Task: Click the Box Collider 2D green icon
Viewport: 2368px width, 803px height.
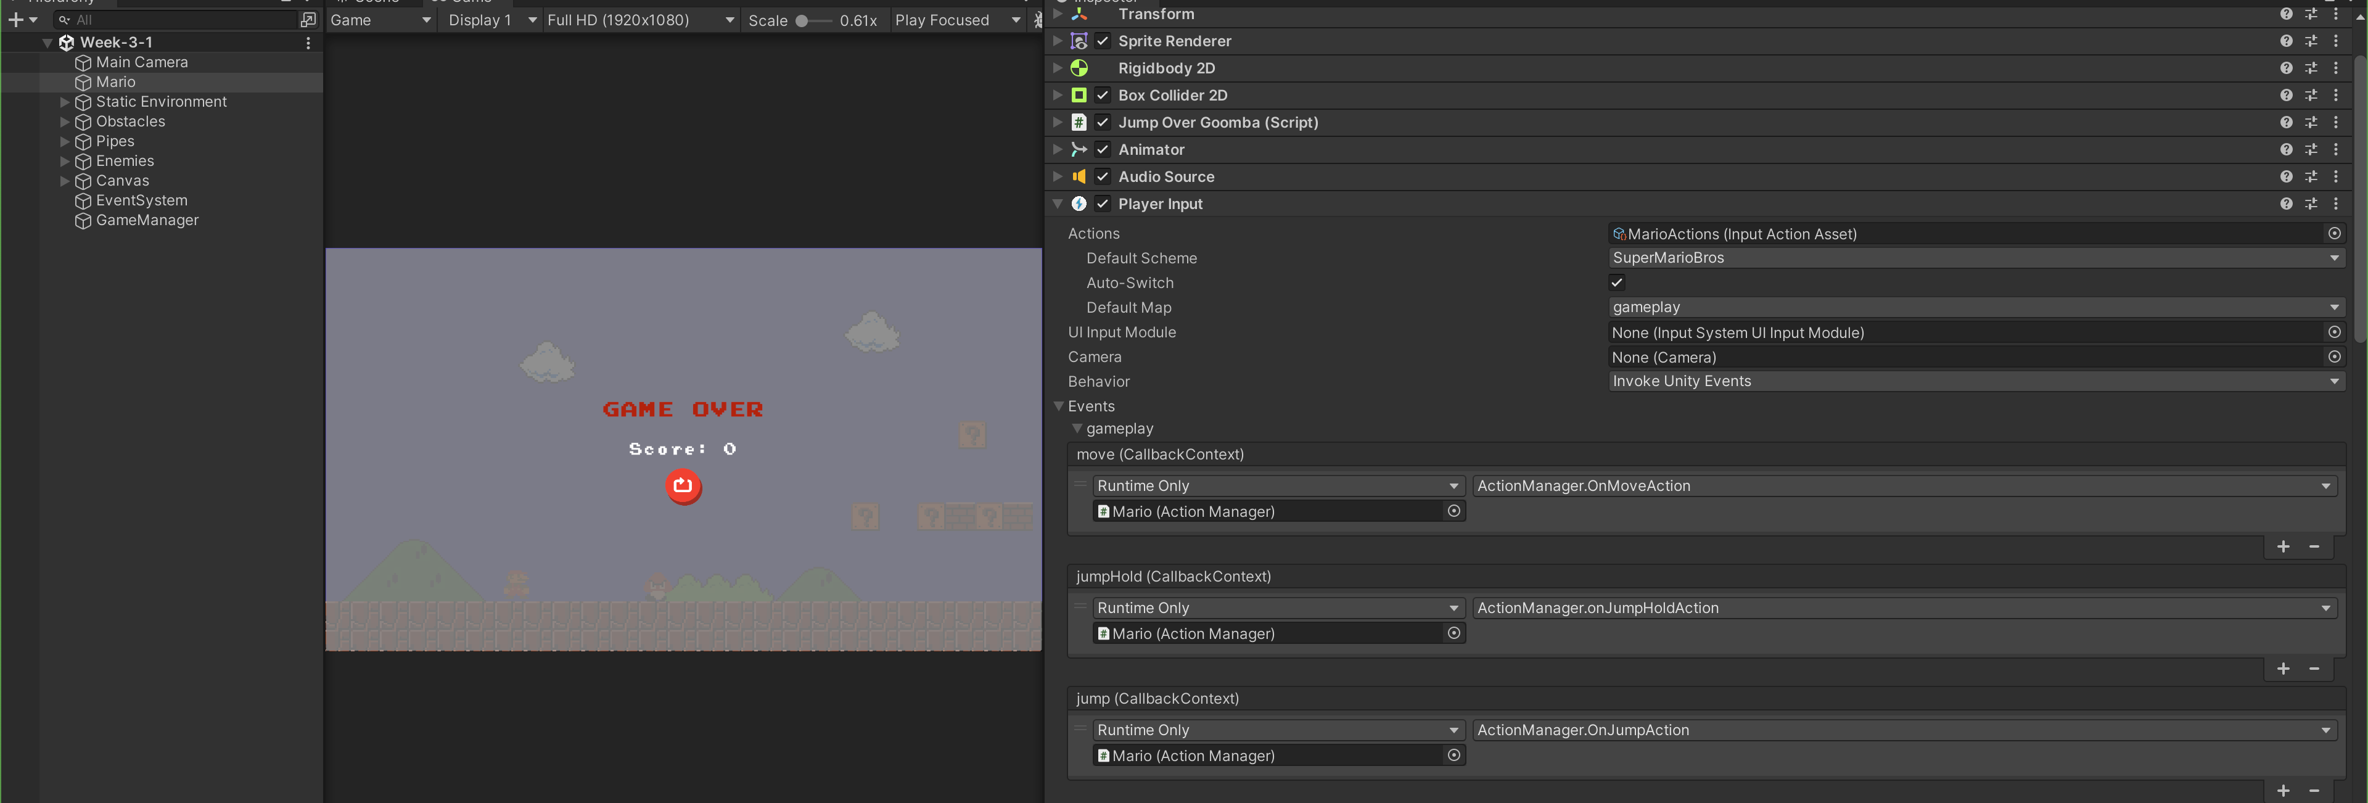Action: point(1079,95)
